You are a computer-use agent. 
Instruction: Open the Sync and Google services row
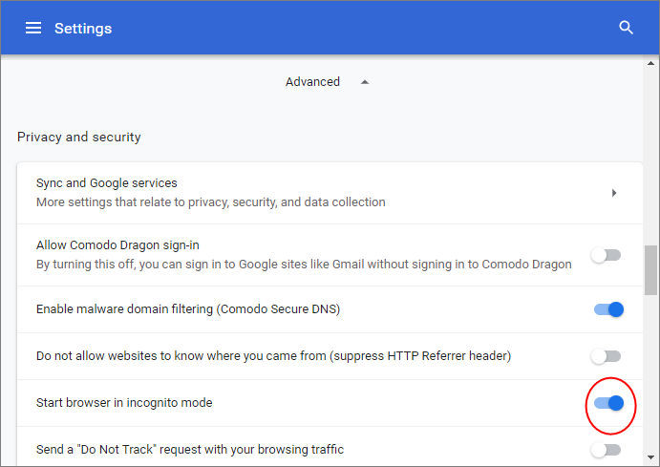[x=330, y=193]
